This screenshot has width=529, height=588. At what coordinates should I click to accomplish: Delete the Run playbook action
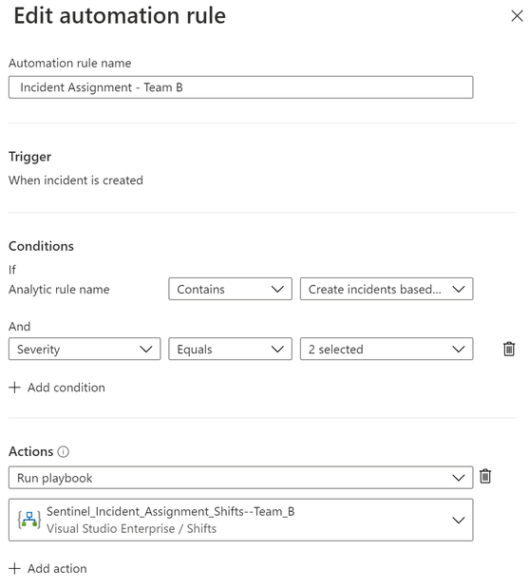click(485, 477)
